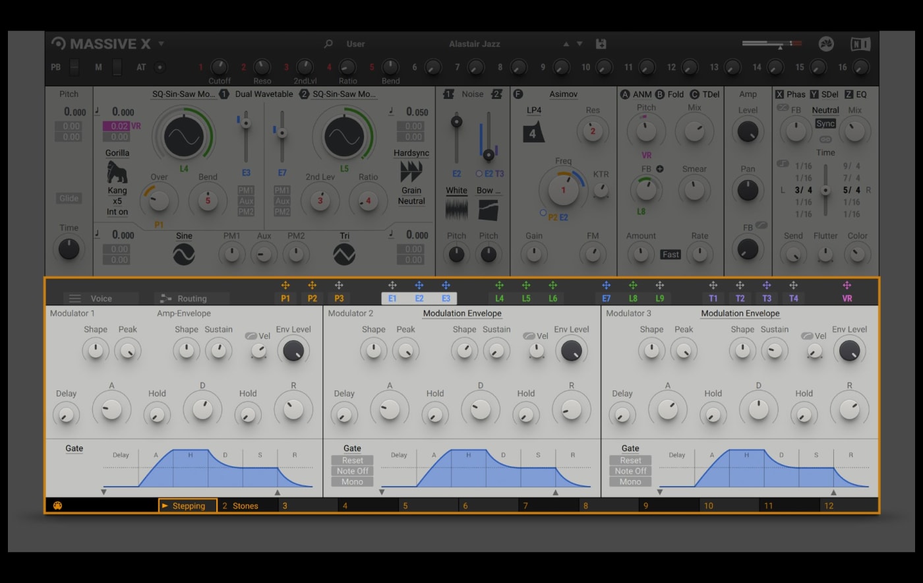Click the T1 tracker assign arrows icon
This screenshot has width=923, height=583.
click(x=713, y=286)
